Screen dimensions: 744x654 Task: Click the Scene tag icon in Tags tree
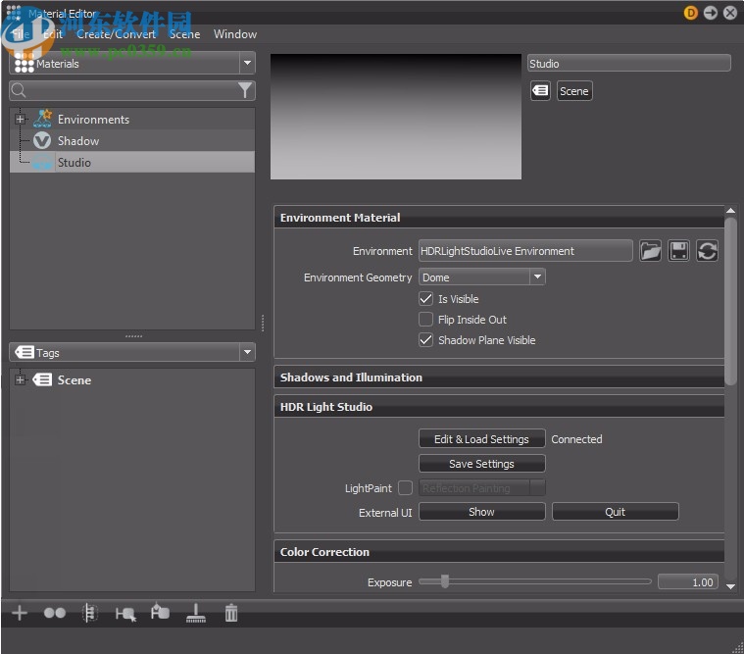tap(42, 379)
